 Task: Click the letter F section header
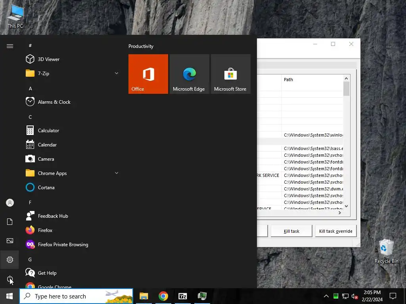click(30, 202)
